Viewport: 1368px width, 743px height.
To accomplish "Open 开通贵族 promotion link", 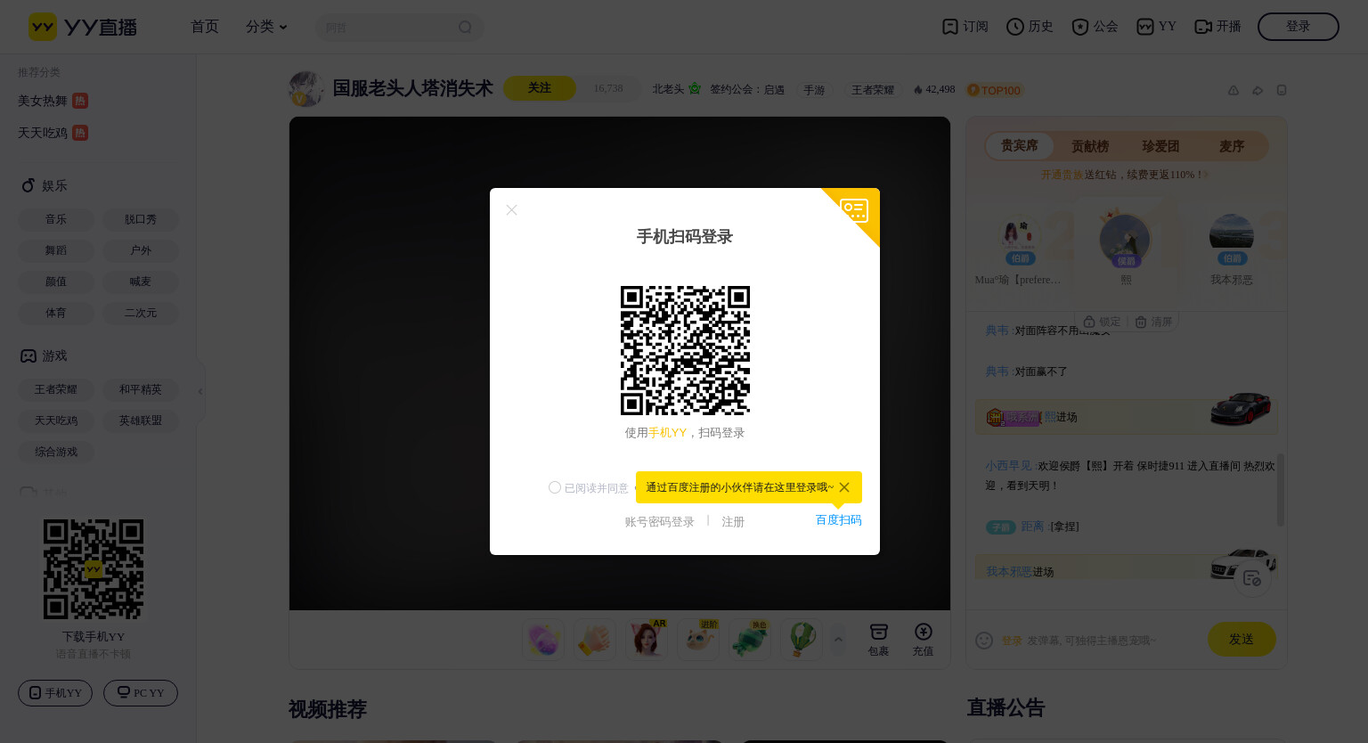I will pyautogui.click(x=1063, y=175).
